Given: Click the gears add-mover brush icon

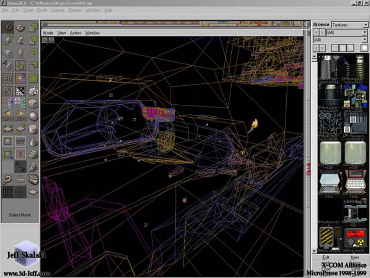Looking at the screenshot, I should click(x=33, y=91).
